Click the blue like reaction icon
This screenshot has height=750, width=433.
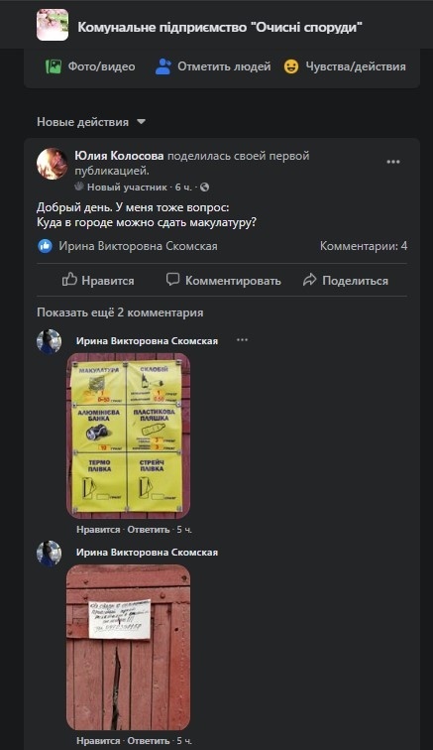[45, 246]
